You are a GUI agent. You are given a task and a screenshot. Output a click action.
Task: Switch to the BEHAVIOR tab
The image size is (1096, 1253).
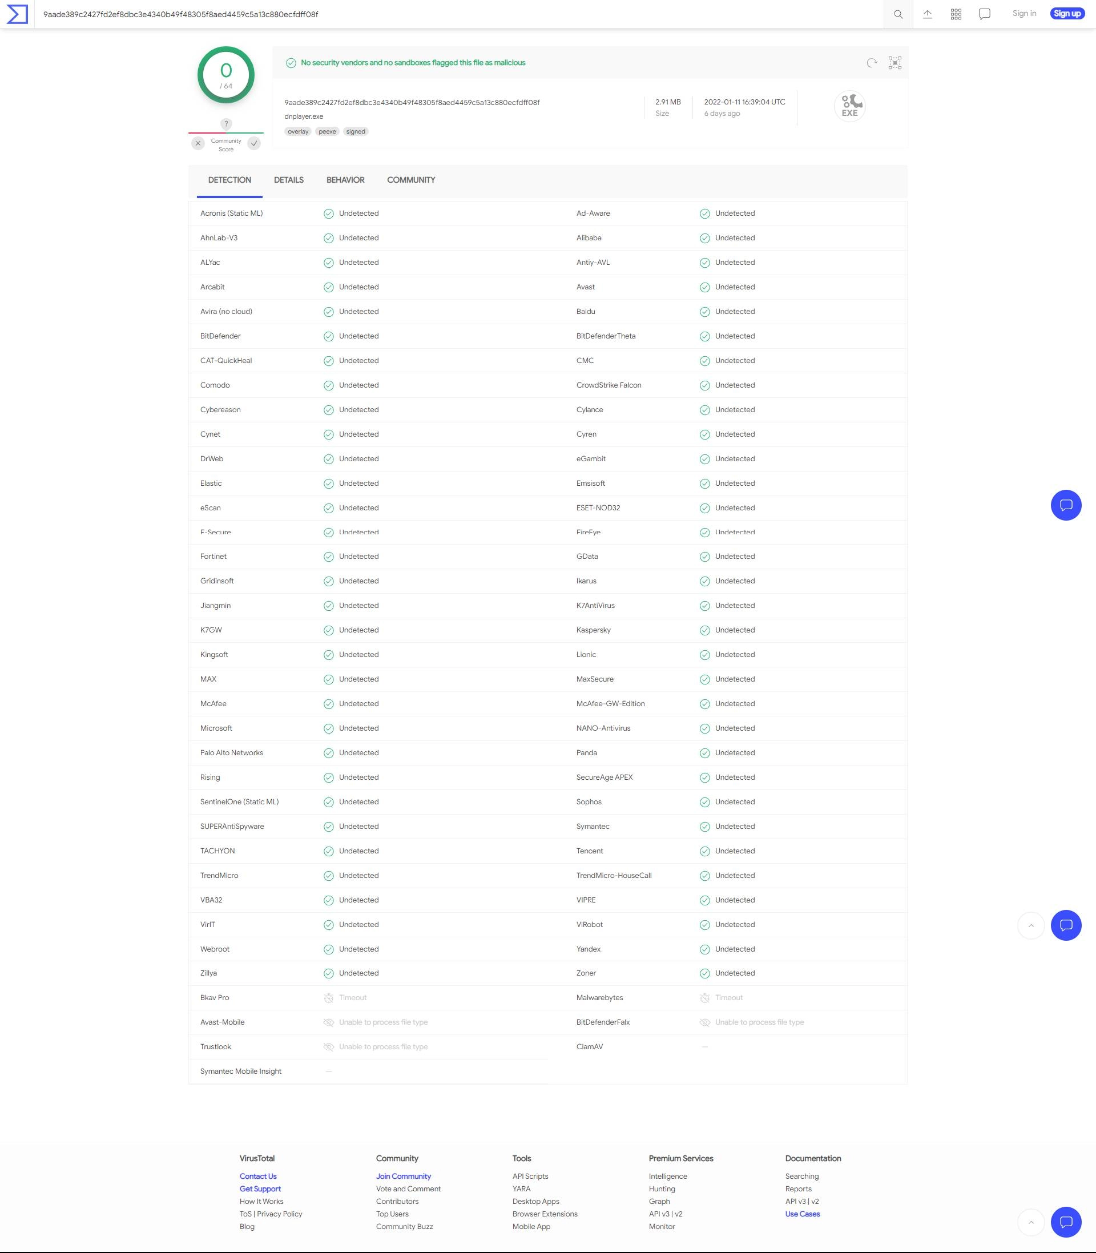tap(345, 180)
